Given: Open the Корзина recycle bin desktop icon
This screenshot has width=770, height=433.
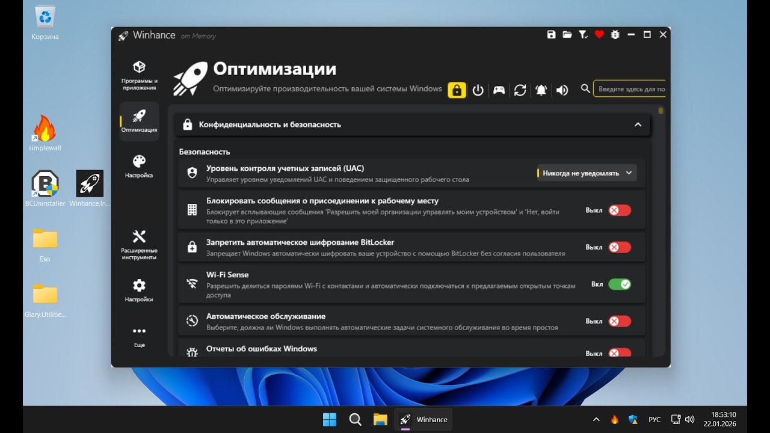Looking at the screenshot, I should [45, 23].
